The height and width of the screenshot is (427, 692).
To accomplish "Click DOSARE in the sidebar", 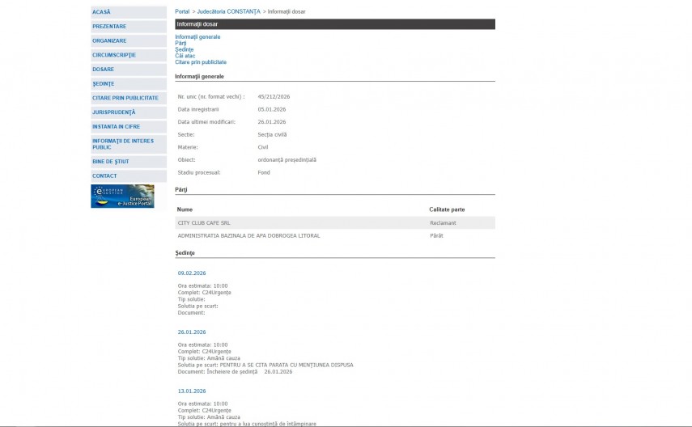I will [x=104, y=70].
